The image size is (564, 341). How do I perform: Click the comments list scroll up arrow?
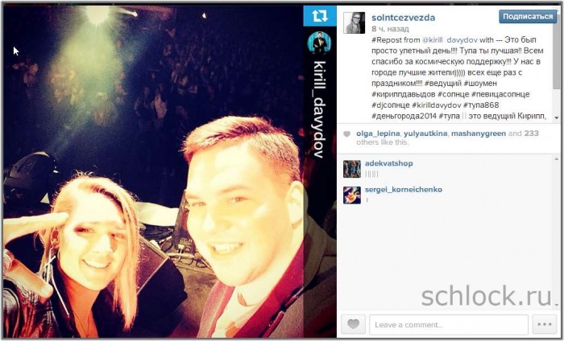pyautogui.click(x=557, y=158)
